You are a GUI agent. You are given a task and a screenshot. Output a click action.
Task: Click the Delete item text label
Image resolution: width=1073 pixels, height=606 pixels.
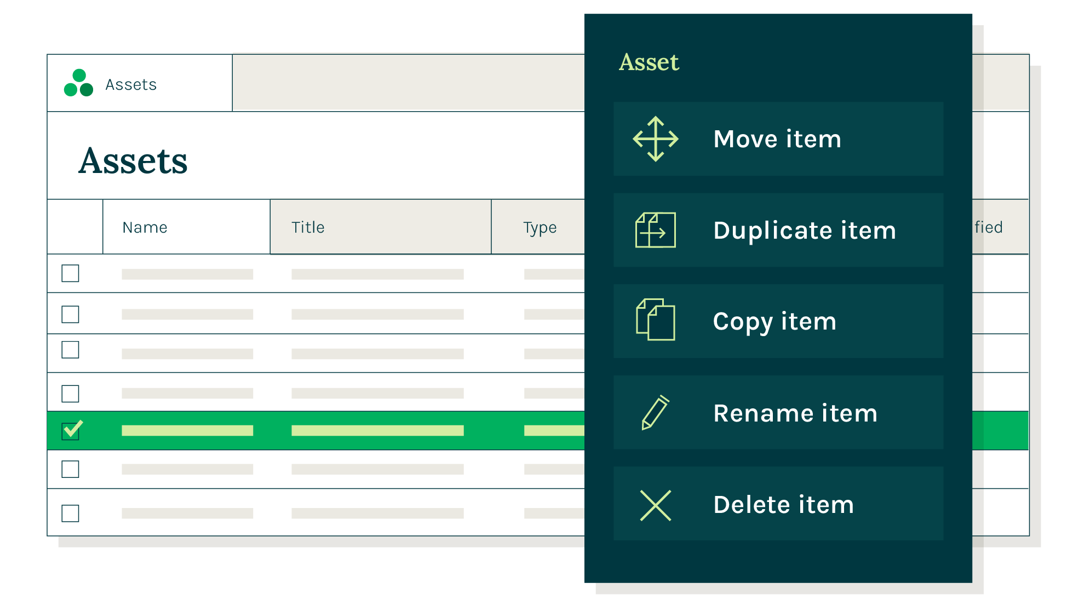pyautogui.click(x=783, y=505)
